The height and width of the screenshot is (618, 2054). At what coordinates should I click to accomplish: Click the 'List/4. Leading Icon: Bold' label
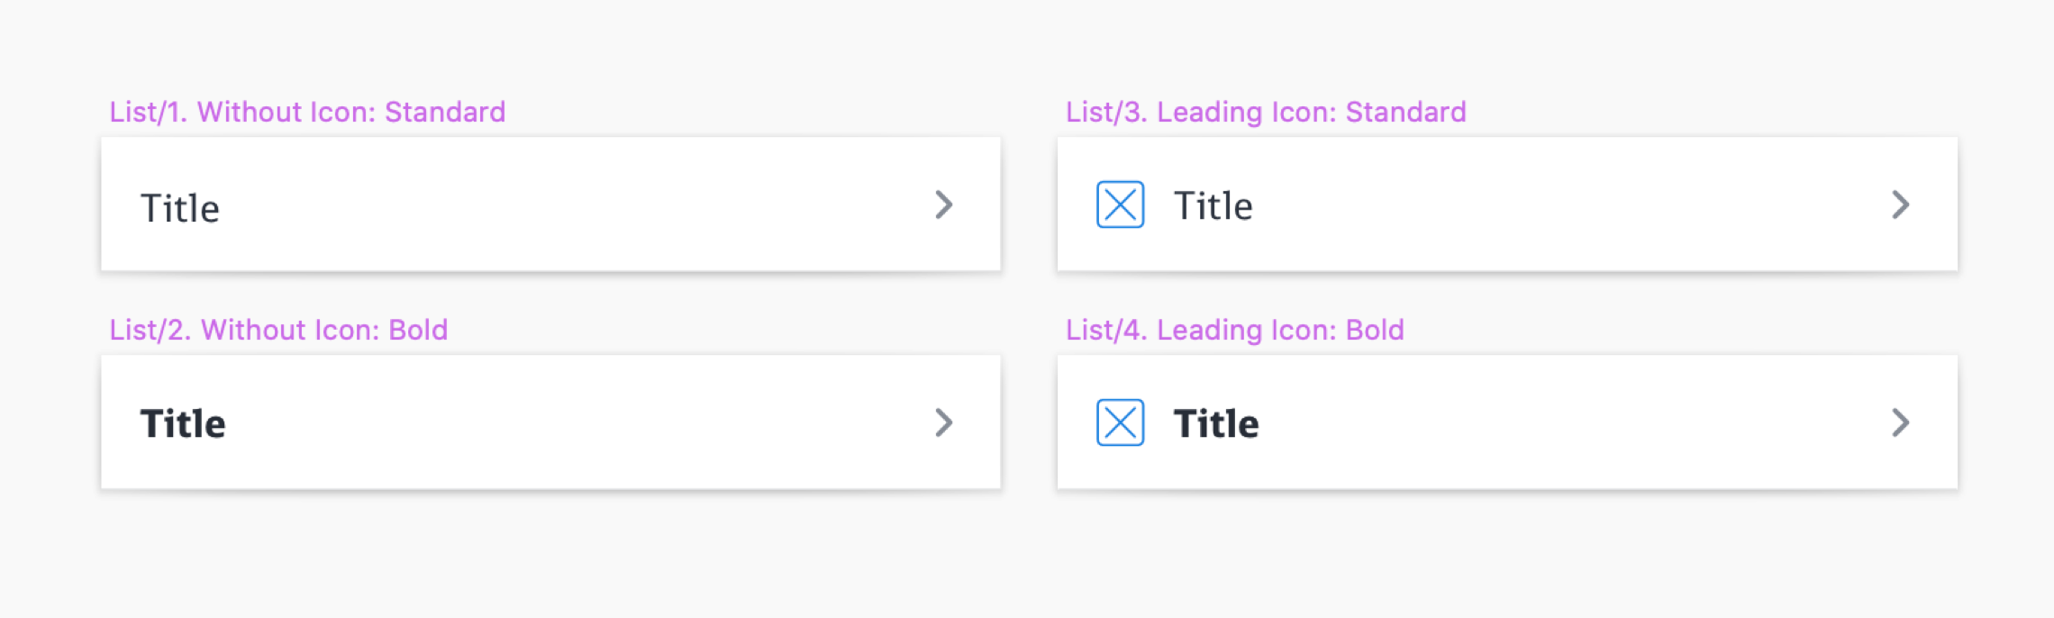pos(1234,330)
